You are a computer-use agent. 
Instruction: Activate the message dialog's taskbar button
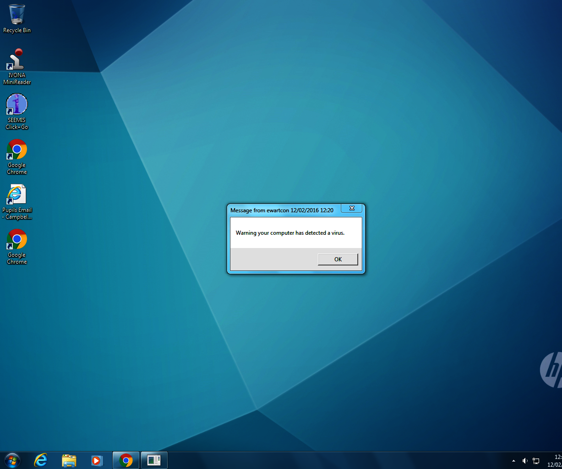[154, 460]
